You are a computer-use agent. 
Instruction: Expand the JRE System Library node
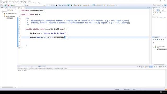click(x=3, y=13)
